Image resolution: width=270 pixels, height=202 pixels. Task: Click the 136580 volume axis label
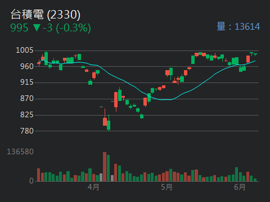(x=20, y=151)
